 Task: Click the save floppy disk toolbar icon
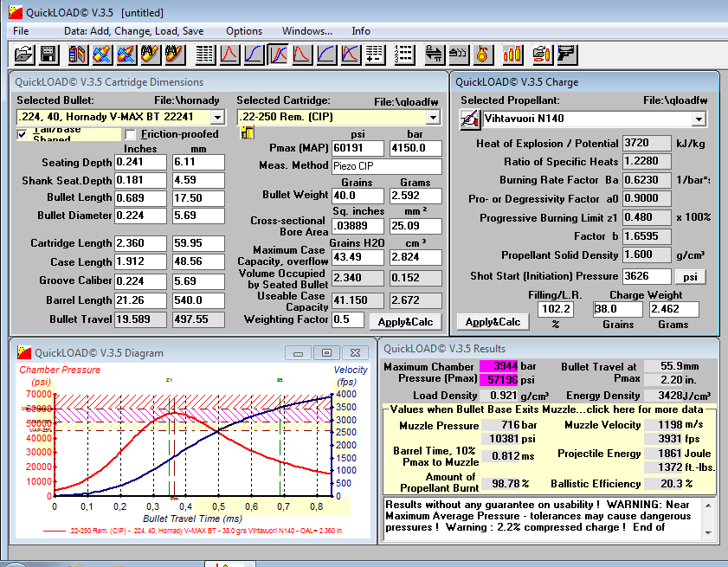pyautogui.click(x=48, y=55)
